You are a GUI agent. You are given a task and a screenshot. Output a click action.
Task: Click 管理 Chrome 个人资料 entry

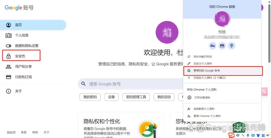(x=222, y=116)
